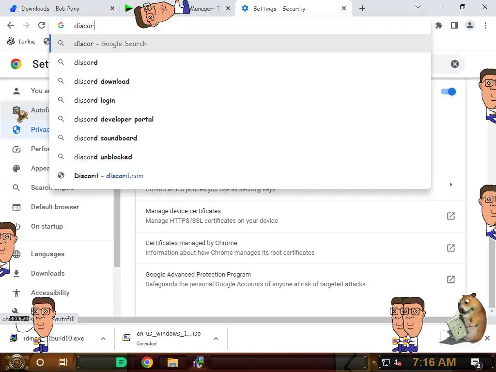Screen dimensions: 496x372
Task: Open the Default browser icon
Action: click(16, 207)
